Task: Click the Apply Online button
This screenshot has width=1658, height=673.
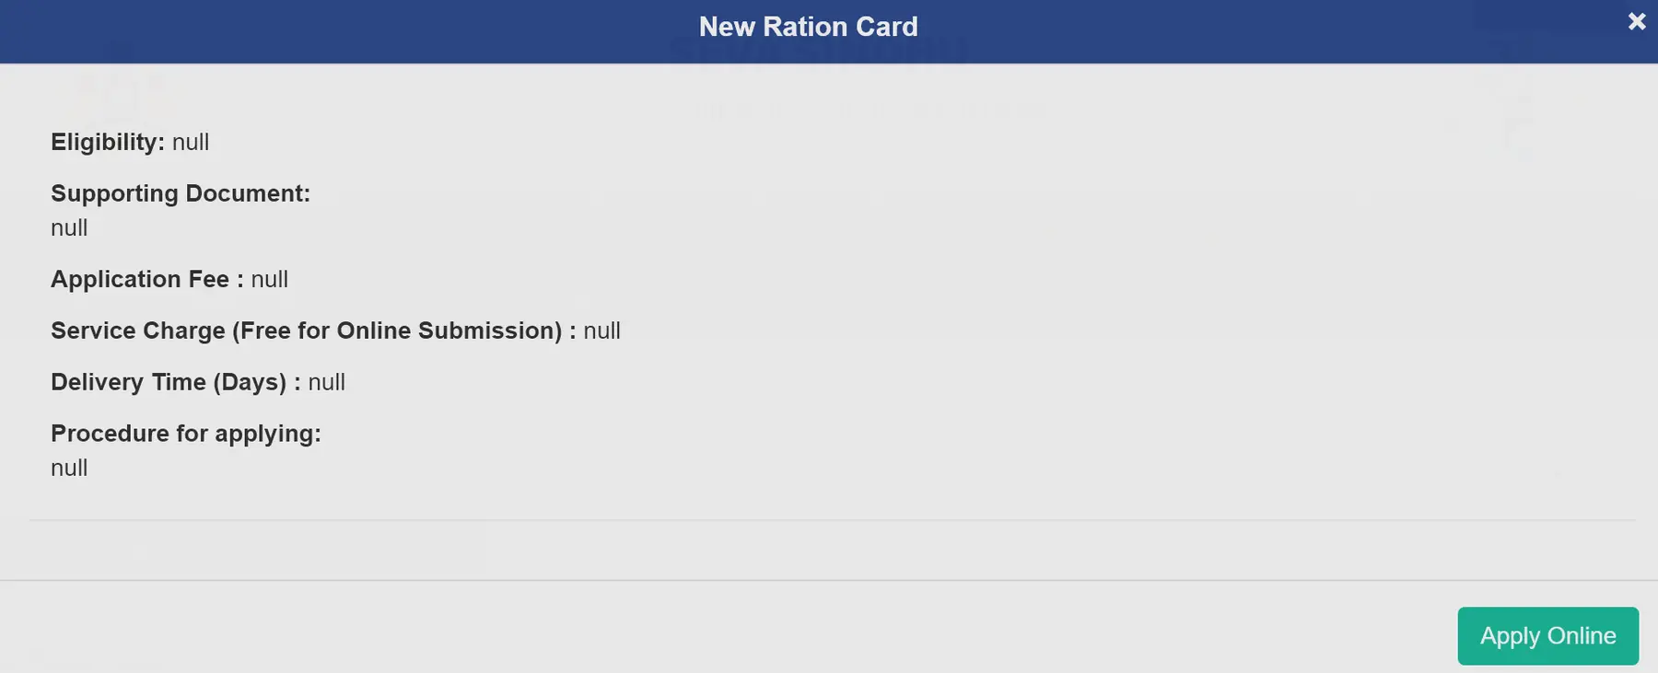Action: click(1547, 635)
